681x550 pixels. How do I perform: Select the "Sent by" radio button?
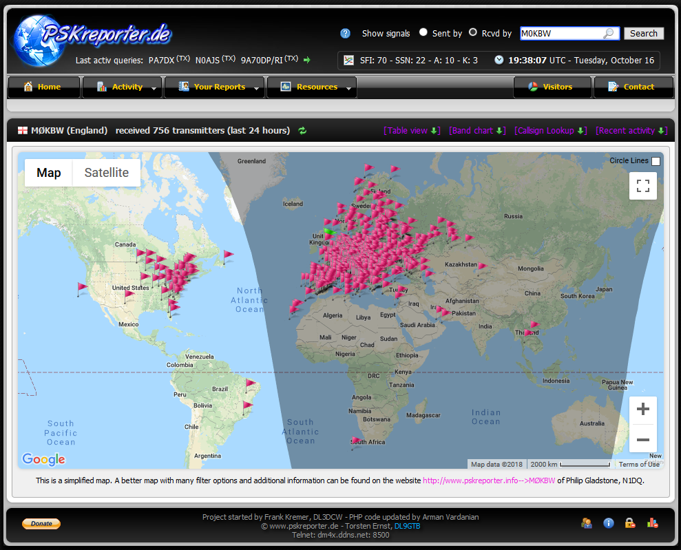(x=423, y=32)
